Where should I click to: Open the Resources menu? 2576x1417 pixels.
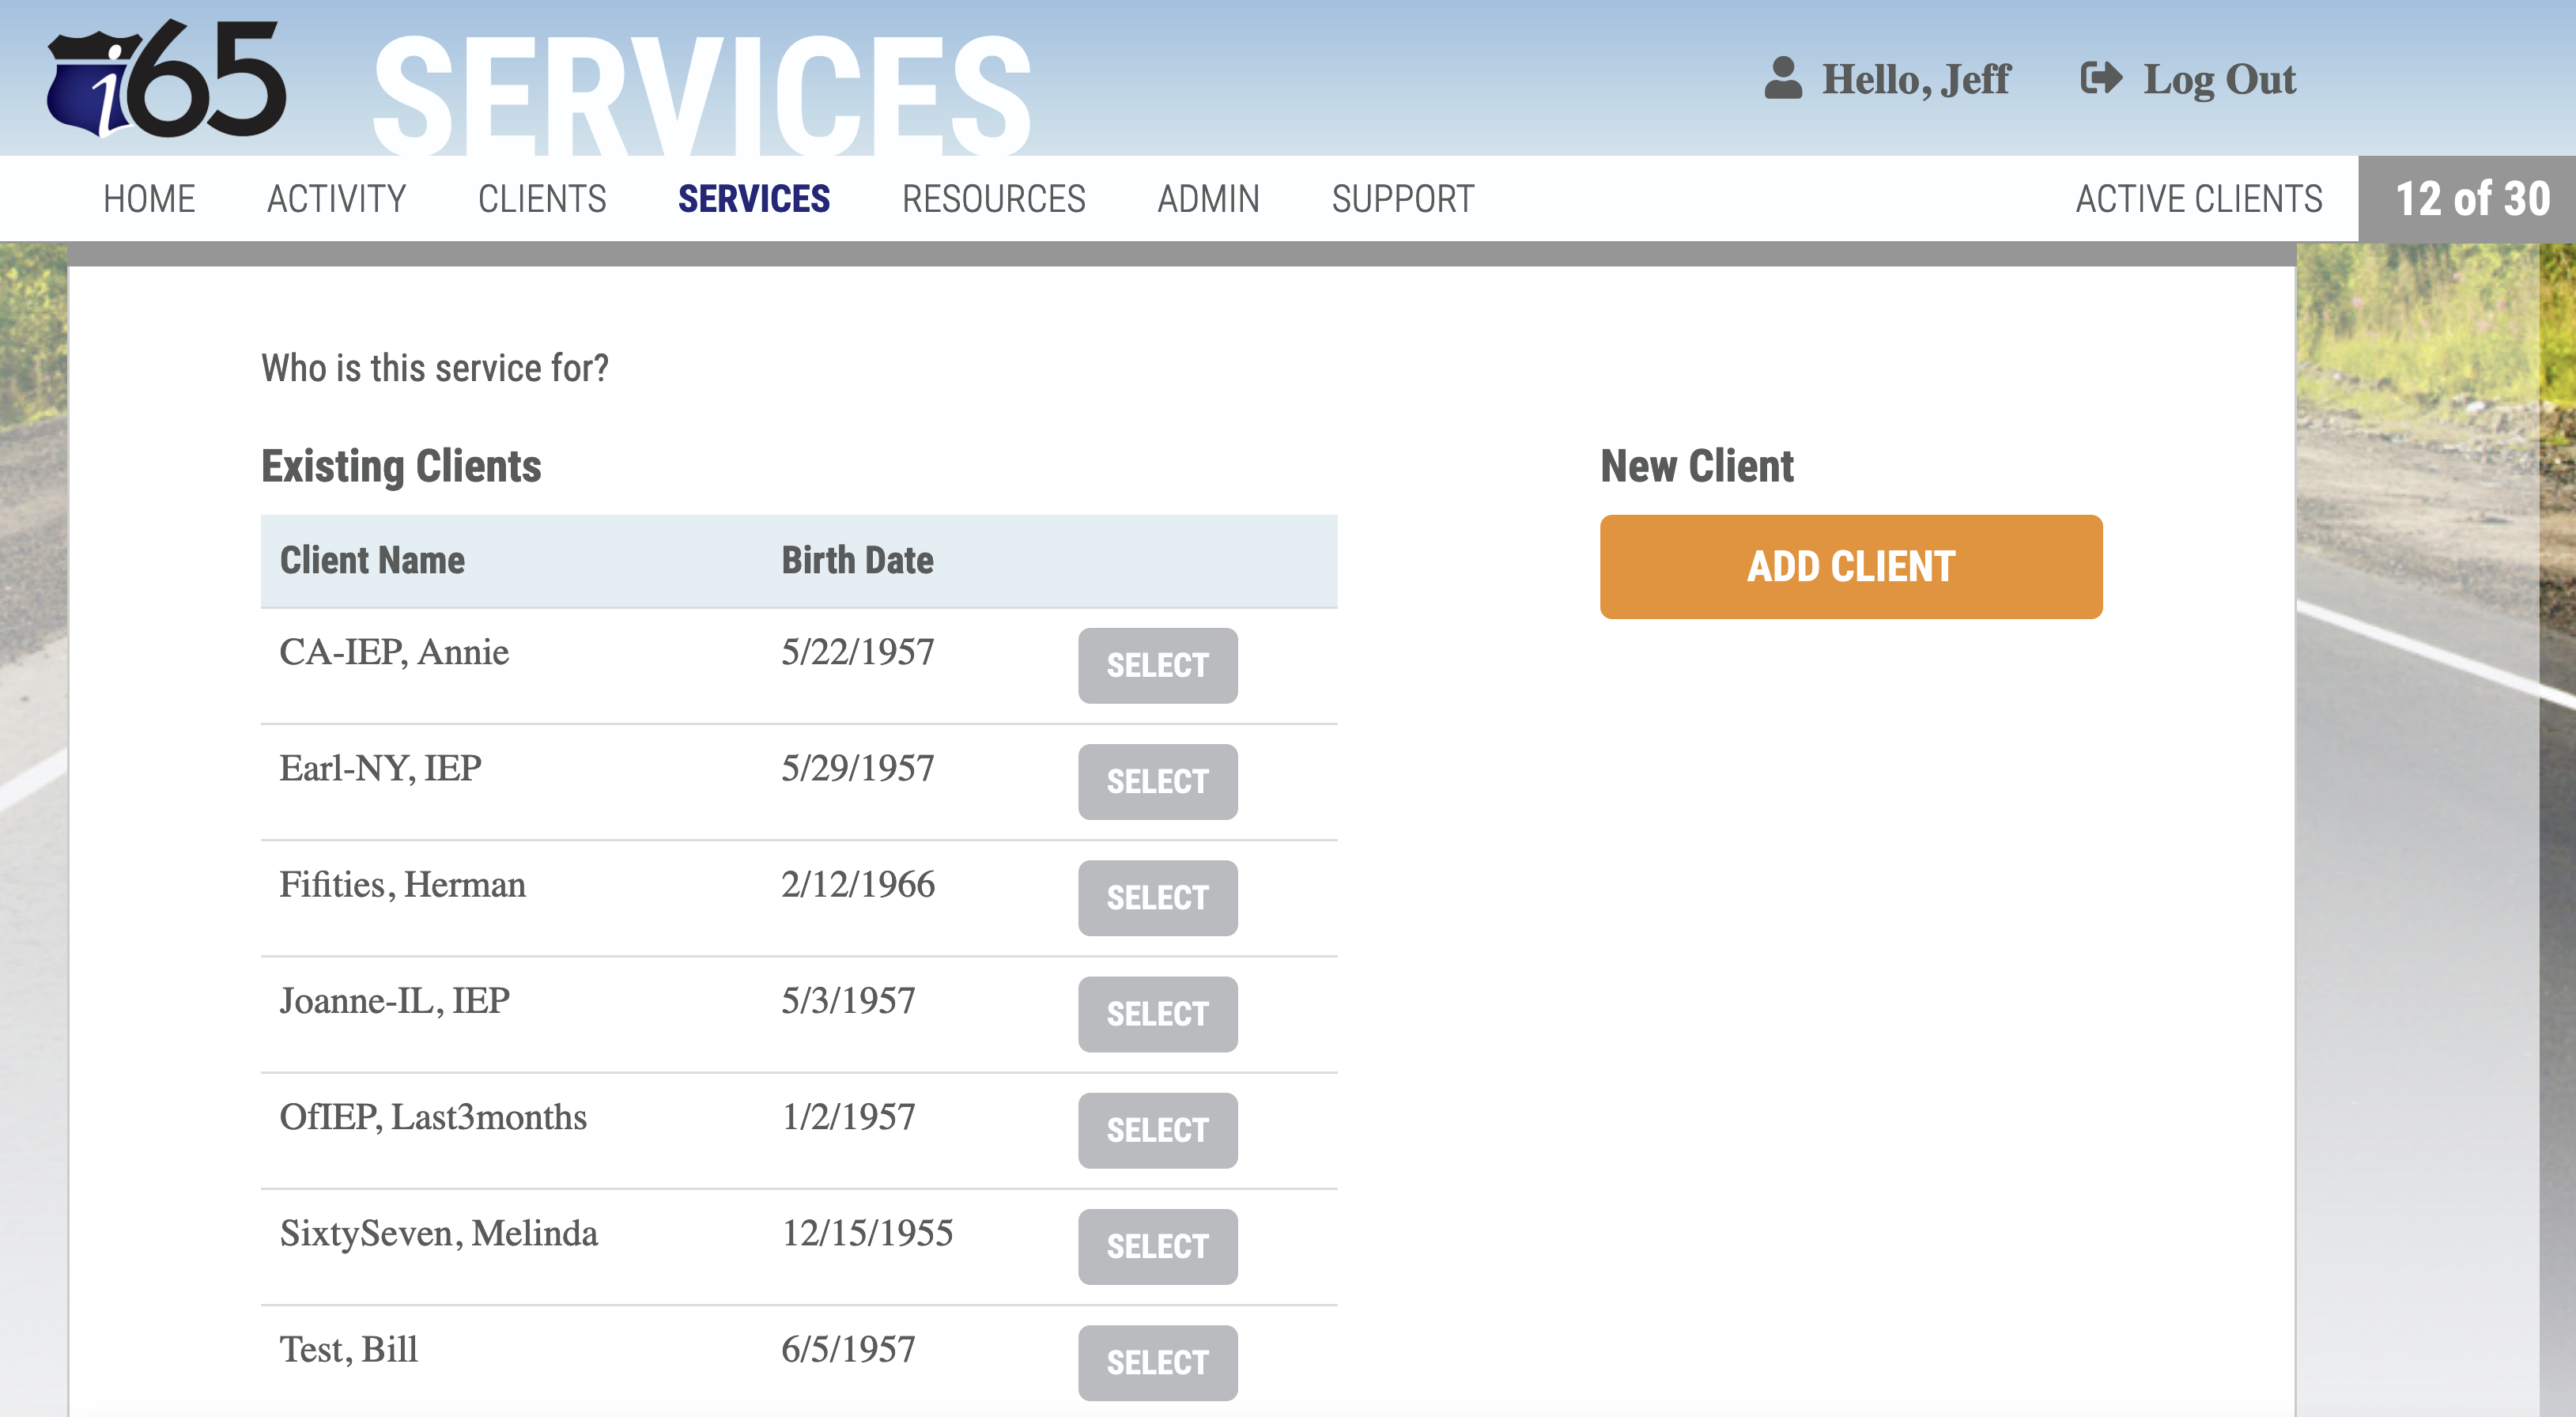993,199
